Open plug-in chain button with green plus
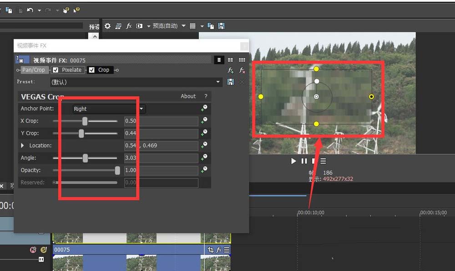The height and width of the screenshot is (271, 455). click(x=231, y=70)
